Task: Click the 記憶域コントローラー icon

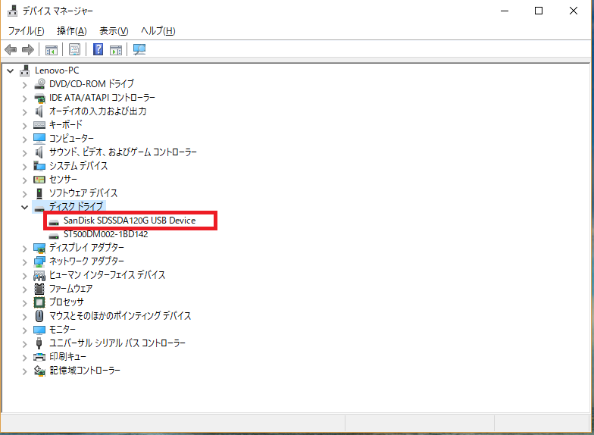Action: [39, 371]
